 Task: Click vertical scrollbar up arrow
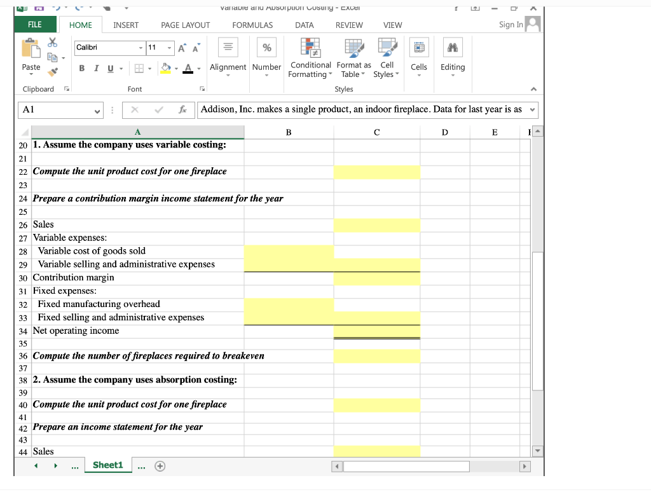[x=538, y=132]
